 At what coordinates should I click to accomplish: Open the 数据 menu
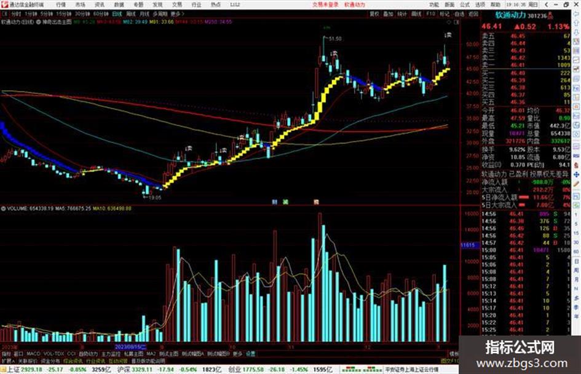coord(119,4)
